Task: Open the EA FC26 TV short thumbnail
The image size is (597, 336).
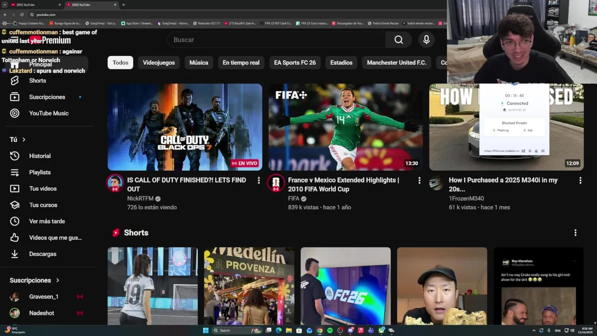Action: tap(346, 286)
